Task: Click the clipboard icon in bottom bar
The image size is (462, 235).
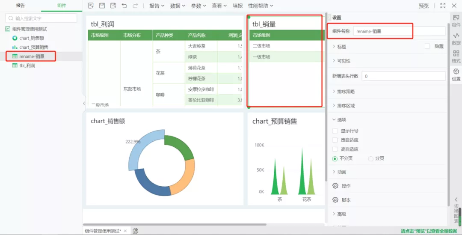Action: 135,231
